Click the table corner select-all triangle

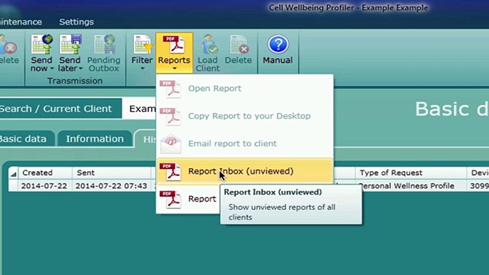[x=13, y=173]
